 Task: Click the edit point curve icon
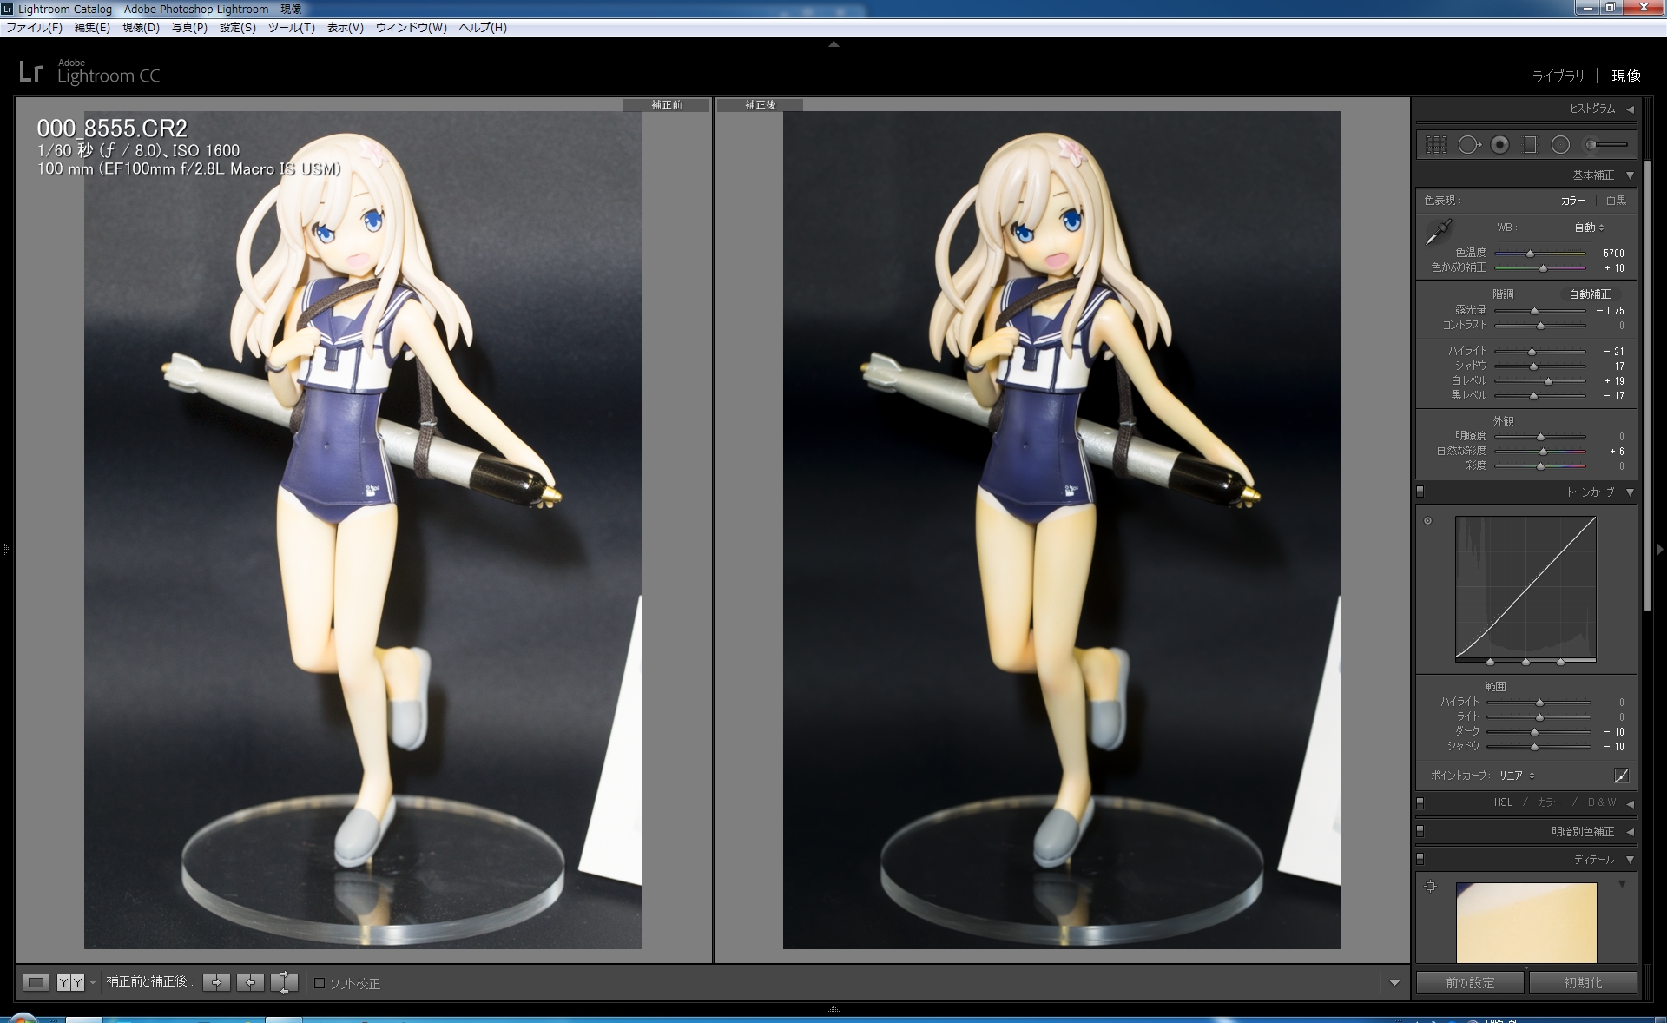pyautogui.click(x=1621, y=775)
